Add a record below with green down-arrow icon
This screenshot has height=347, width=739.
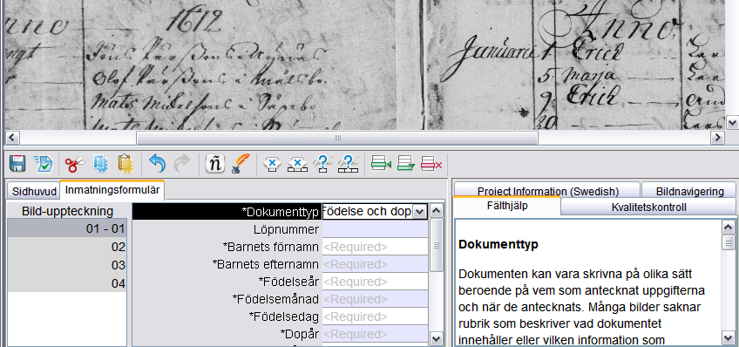[406, 164]
